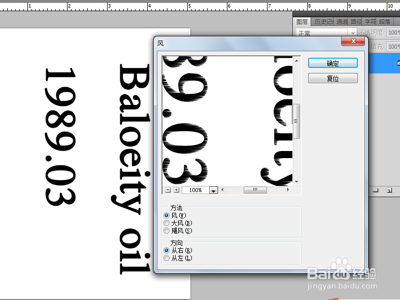Click the create new layer icon
Screen dimensions: 400x300
[389, 190]
